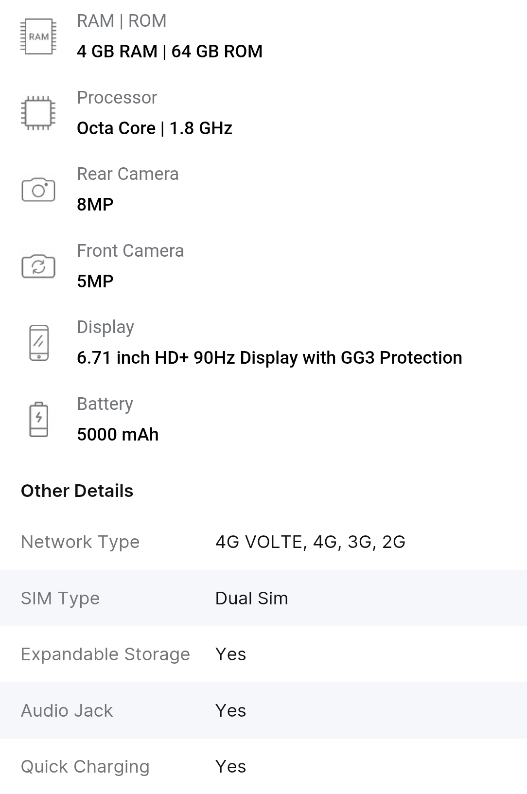Image resolution: width=527 pixels, height=794 pixels.
Task: Click the 5MP front camera value
Action: pyautogui.click(x=95, y=282)
